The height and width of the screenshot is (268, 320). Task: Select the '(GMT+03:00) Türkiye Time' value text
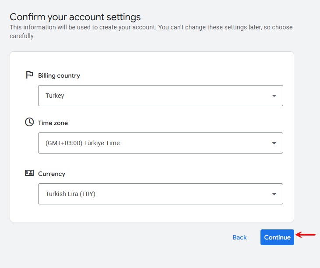pos(82,143)
